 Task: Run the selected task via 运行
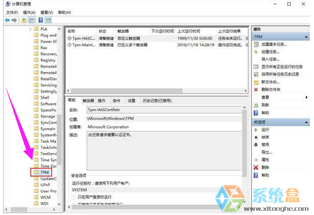[x=265, y=130]
